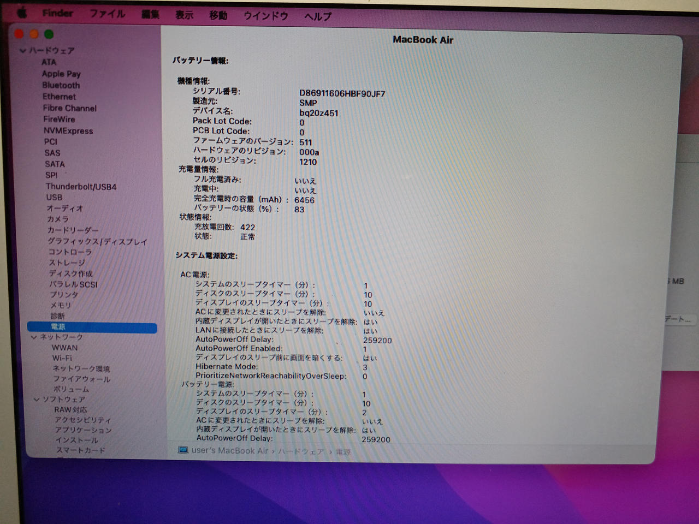Click ハードウェア in the path bar
Image resolution: width=699 pixels, height=524 pixels.
click(301, 451)
